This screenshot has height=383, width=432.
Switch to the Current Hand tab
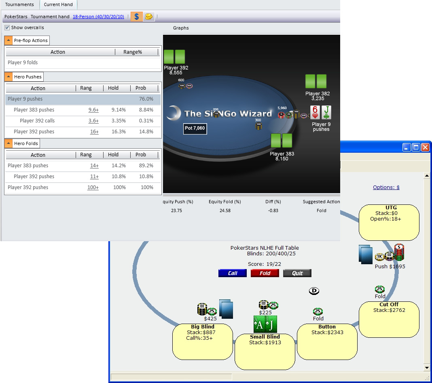pos(58,4)
